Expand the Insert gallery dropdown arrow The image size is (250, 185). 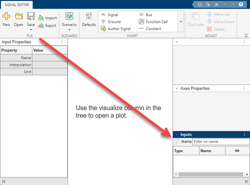(181, 22)
